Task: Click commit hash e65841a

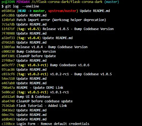Action: (x=8, y=11)
